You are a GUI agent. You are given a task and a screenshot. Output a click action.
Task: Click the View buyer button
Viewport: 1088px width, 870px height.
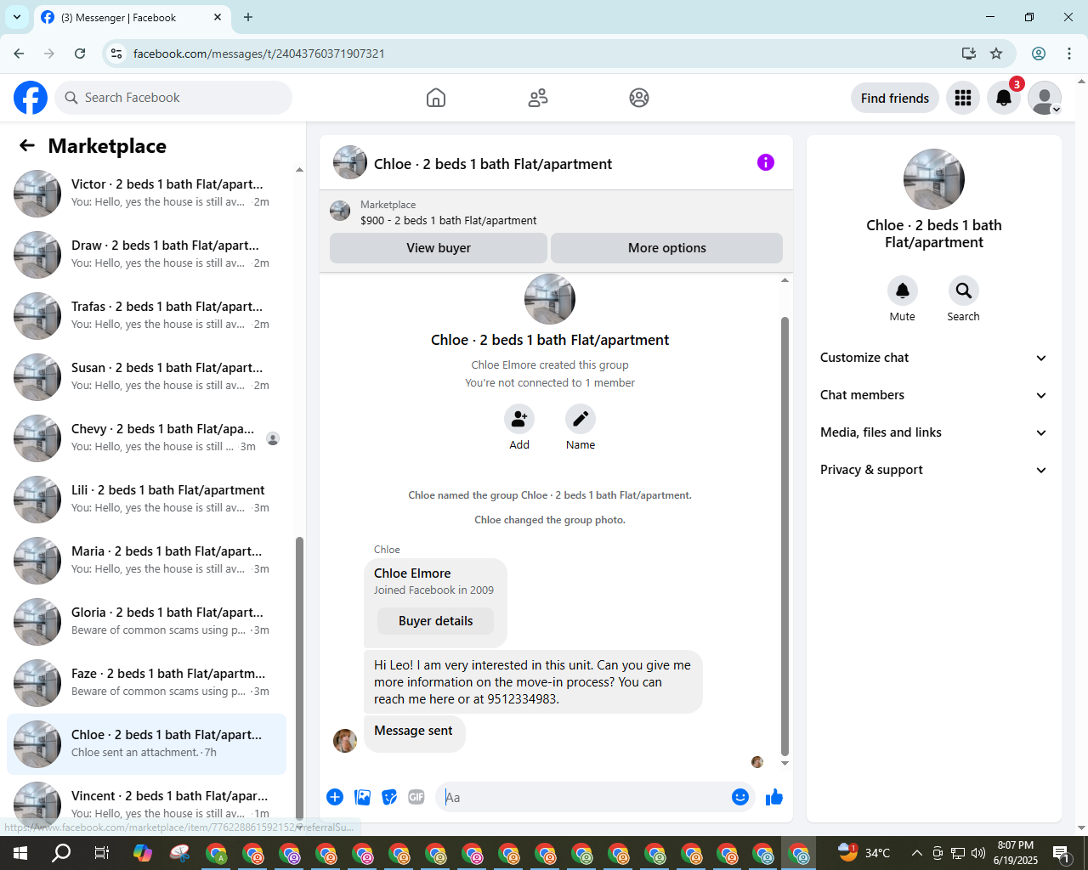[439, 248]
